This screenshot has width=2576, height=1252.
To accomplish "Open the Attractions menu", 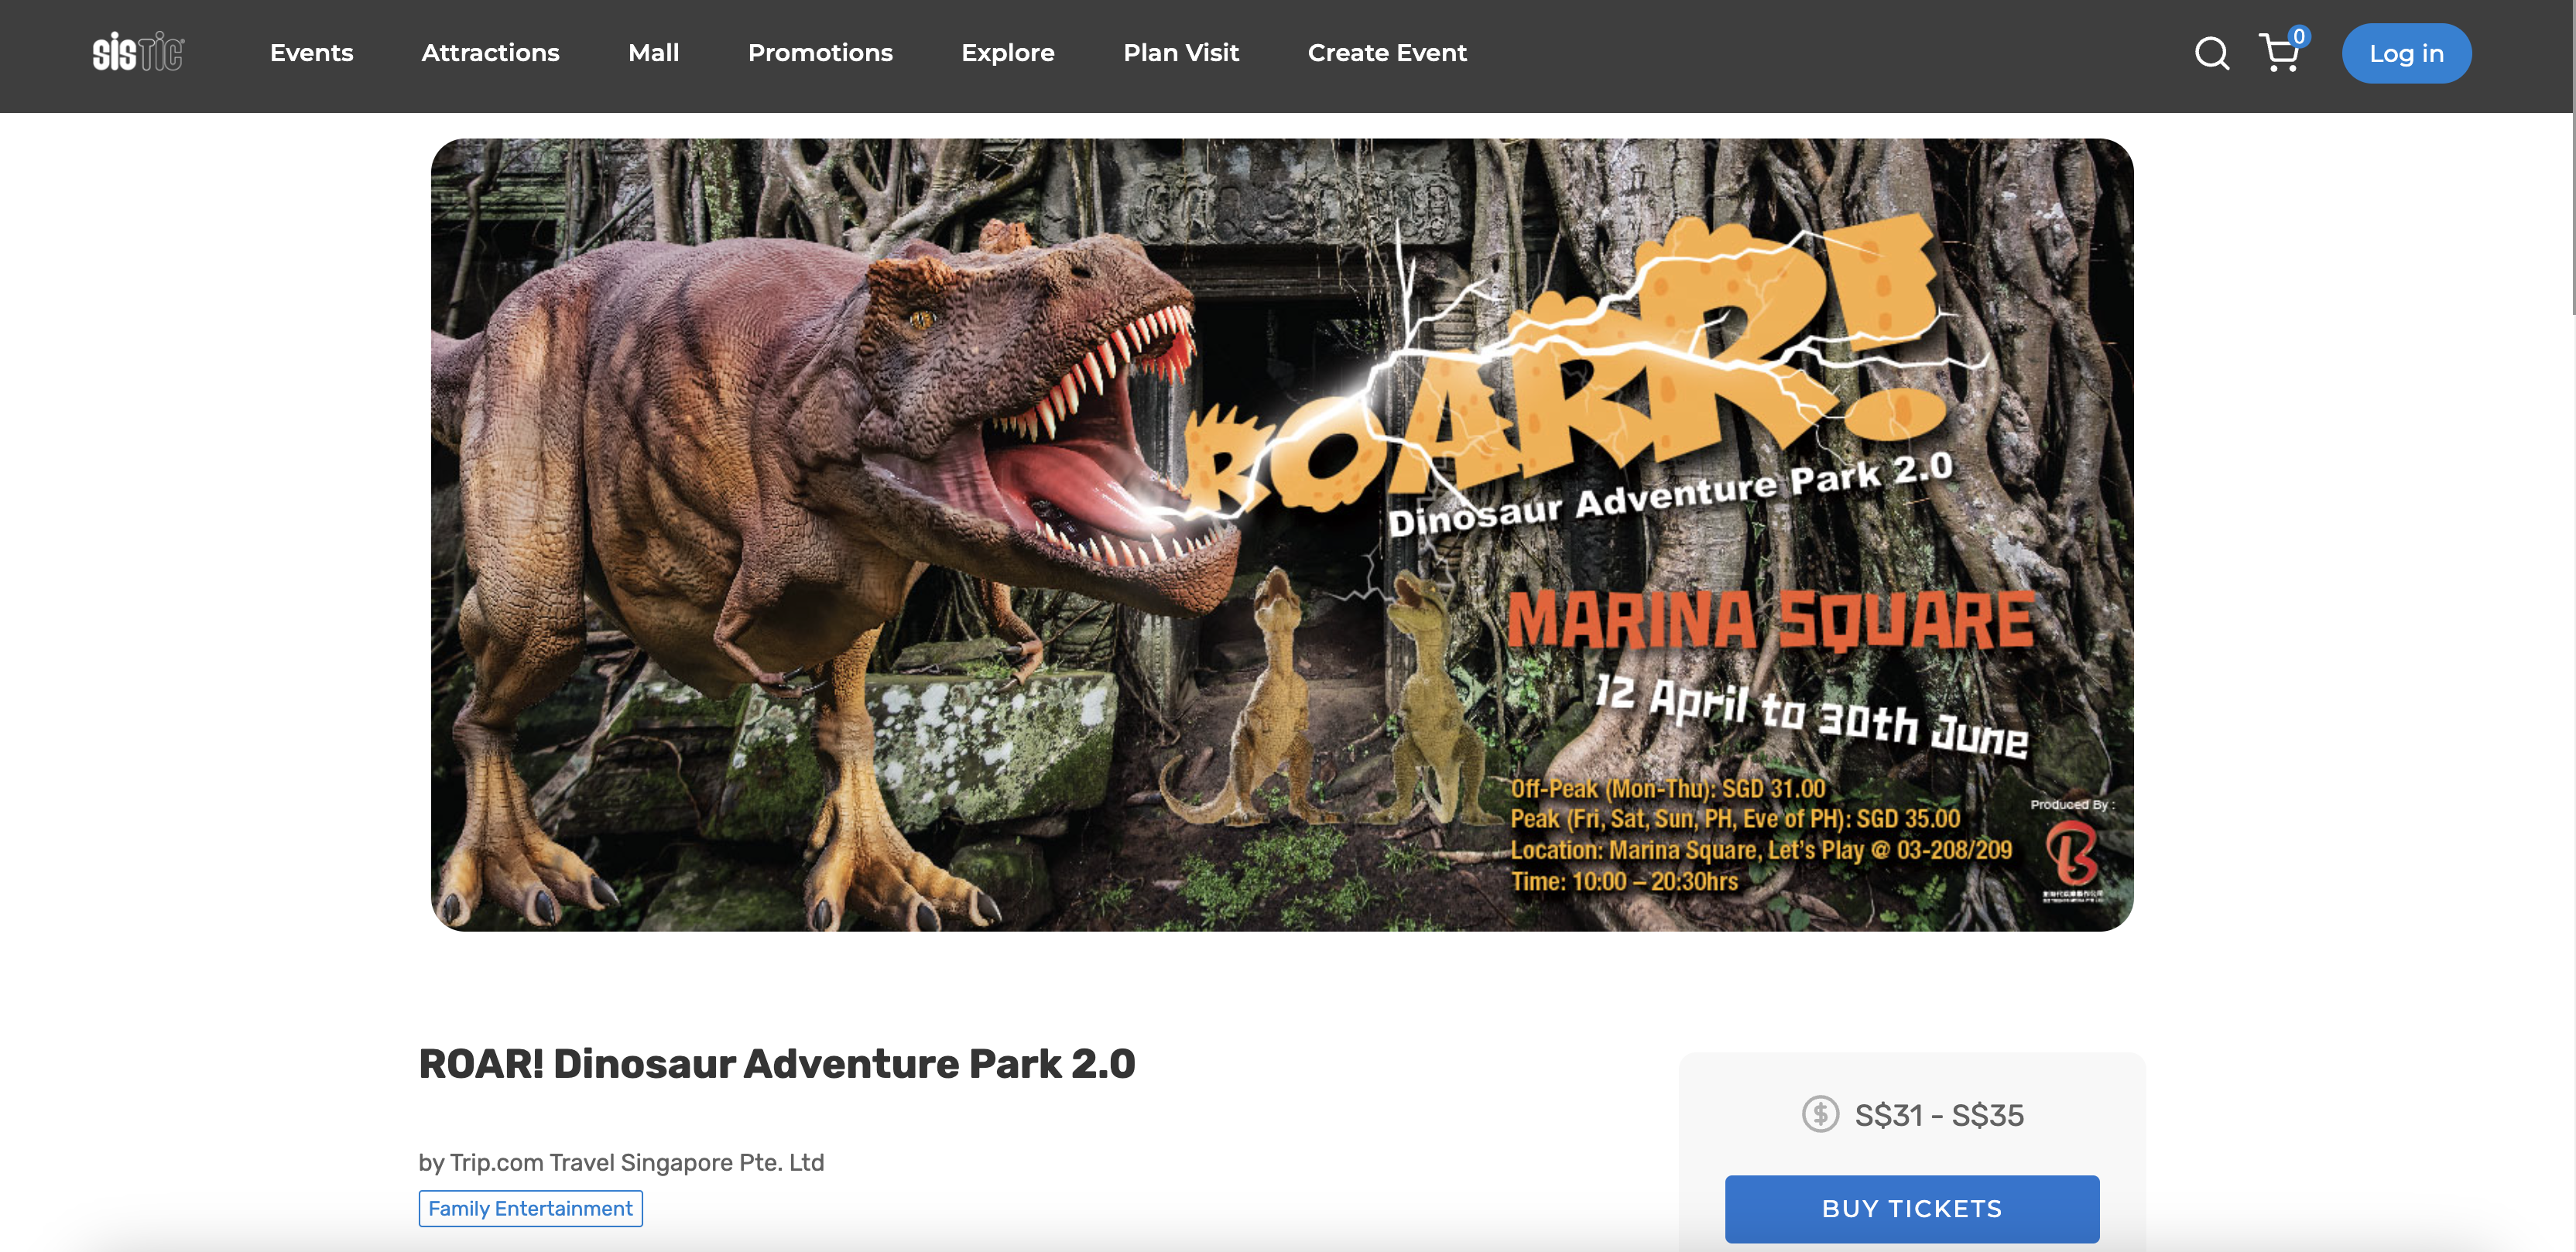I will pyautogui.click(x=490, y=53).
